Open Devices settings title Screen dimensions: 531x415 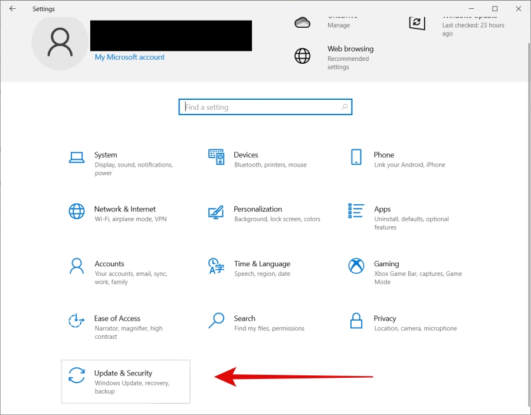[246, 155]
